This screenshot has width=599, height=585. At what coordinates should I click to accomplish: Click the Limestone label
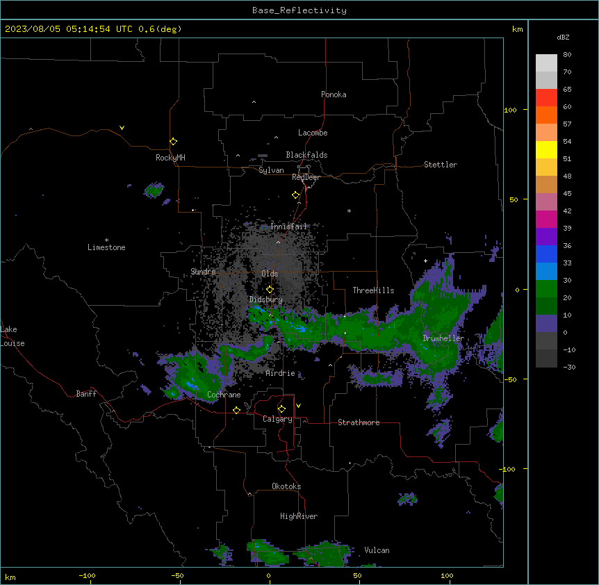tap(106, 247)
